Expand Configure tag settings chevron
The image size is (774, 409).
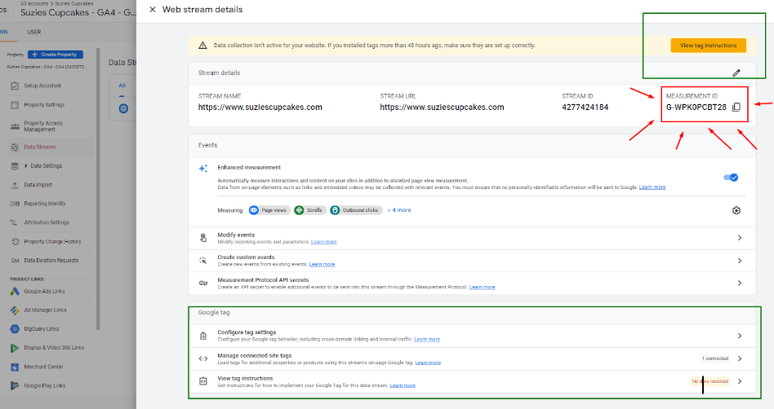[x=740, y=336]
